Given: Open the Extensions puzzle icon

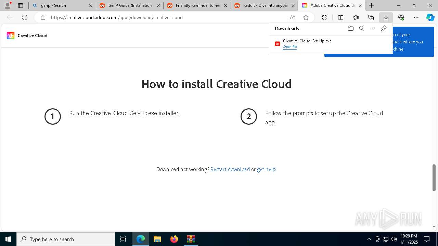Looking at the screenshot, I should (x=324, y=17).
